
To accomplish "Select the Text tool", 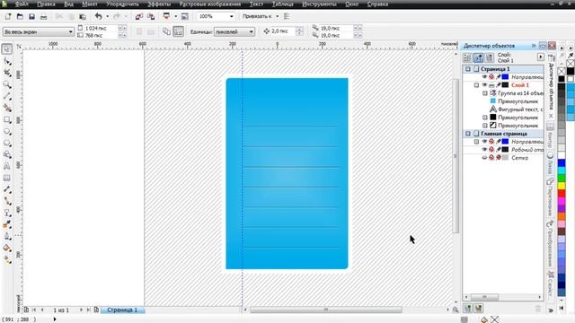I will pyautogui.click(x=7, y=166).
